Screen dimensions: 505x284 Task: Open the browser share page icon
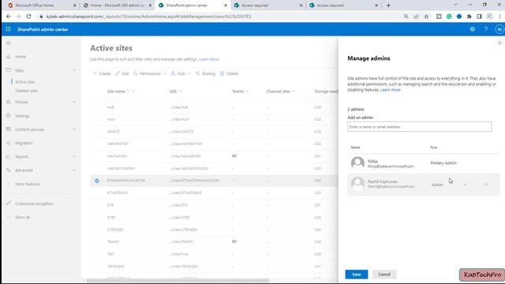click(x=416, y=17)
